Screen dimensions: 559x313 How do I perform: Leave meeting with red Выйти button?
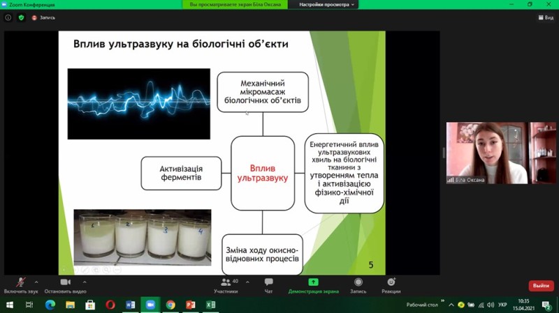[541, 286]
